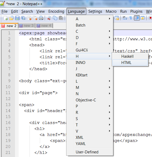
Task: Open the Search menu
Action: point(27,11)
